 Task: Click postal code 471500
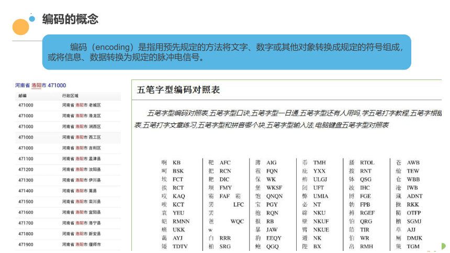pyautogui.click(x=26, y=202)
